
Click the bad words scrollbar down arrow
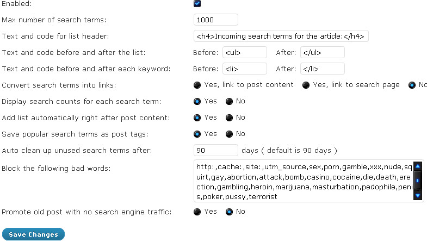[x=418, y=195]
